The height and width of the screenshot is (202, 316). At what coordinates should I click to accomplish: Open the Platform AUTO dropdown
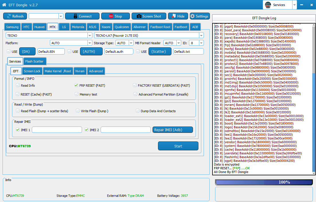[90, 43]
